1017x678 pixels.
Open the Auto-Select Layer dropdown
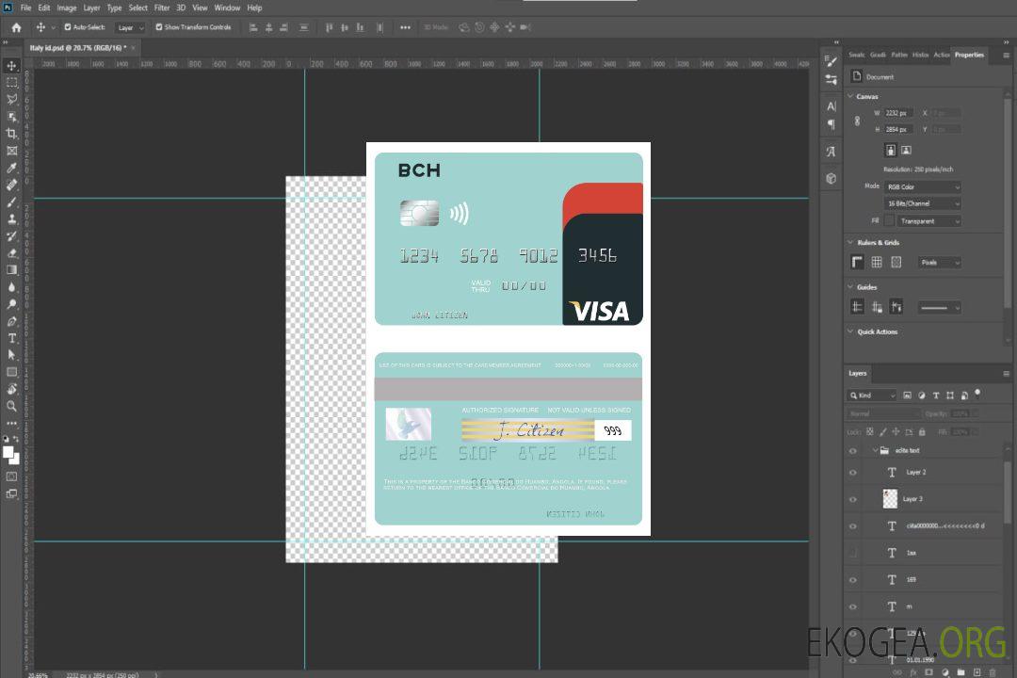point(131,27)
